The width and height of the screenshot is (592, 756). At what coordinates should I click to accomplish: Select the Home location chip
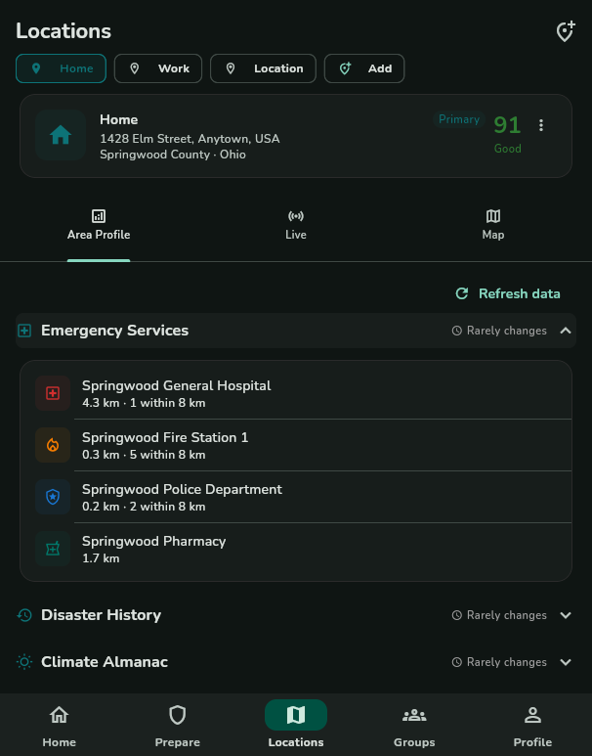click(62, 68)
